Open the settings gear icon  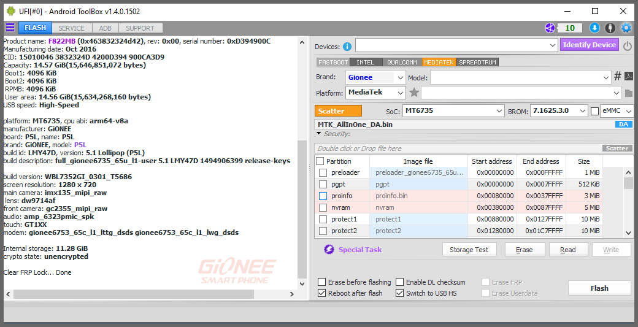click(x=626, y=28)
